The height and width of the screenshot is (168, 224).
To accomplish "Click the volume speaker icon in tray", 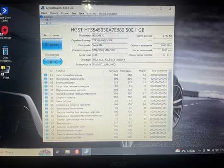I will 217,150.
